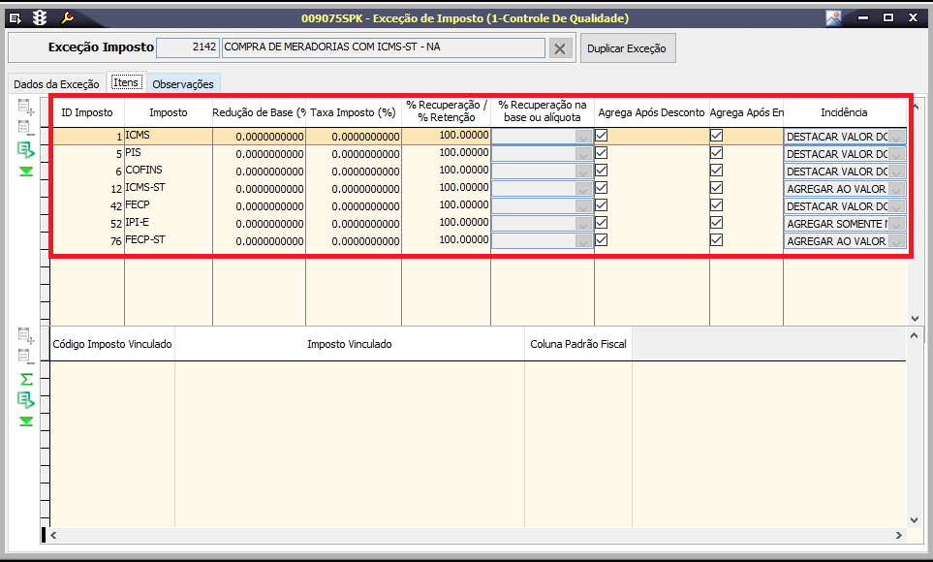933x562 pixels.
Task: Click the Imposto column header
Action: pos(168,112)
